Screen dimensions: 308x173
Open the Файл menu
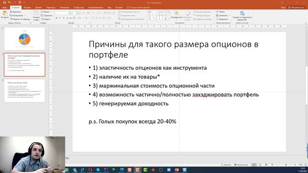[x=5, y=8]
